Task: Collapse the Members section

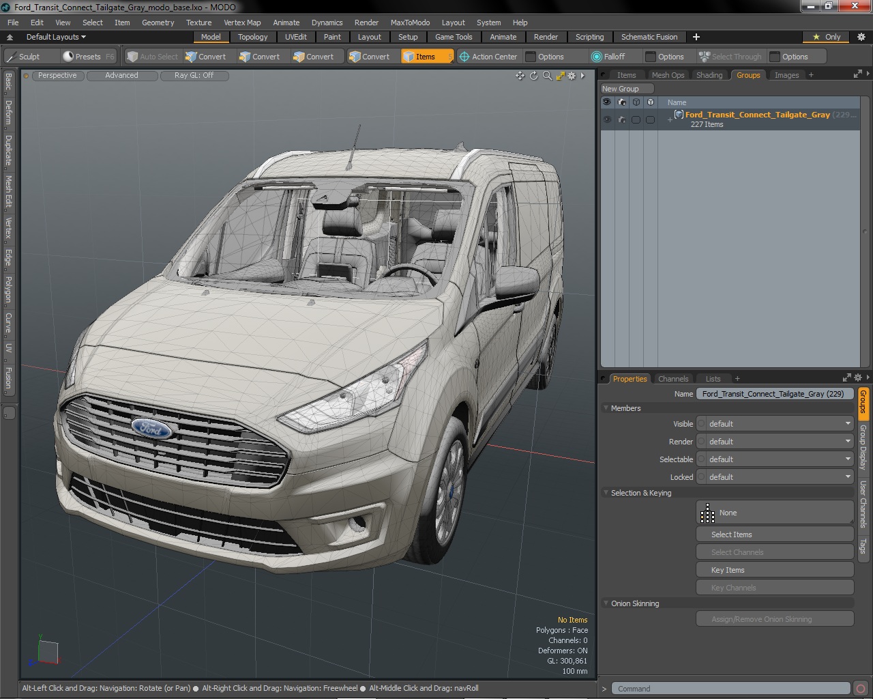Action: click(x=606, y=408)
